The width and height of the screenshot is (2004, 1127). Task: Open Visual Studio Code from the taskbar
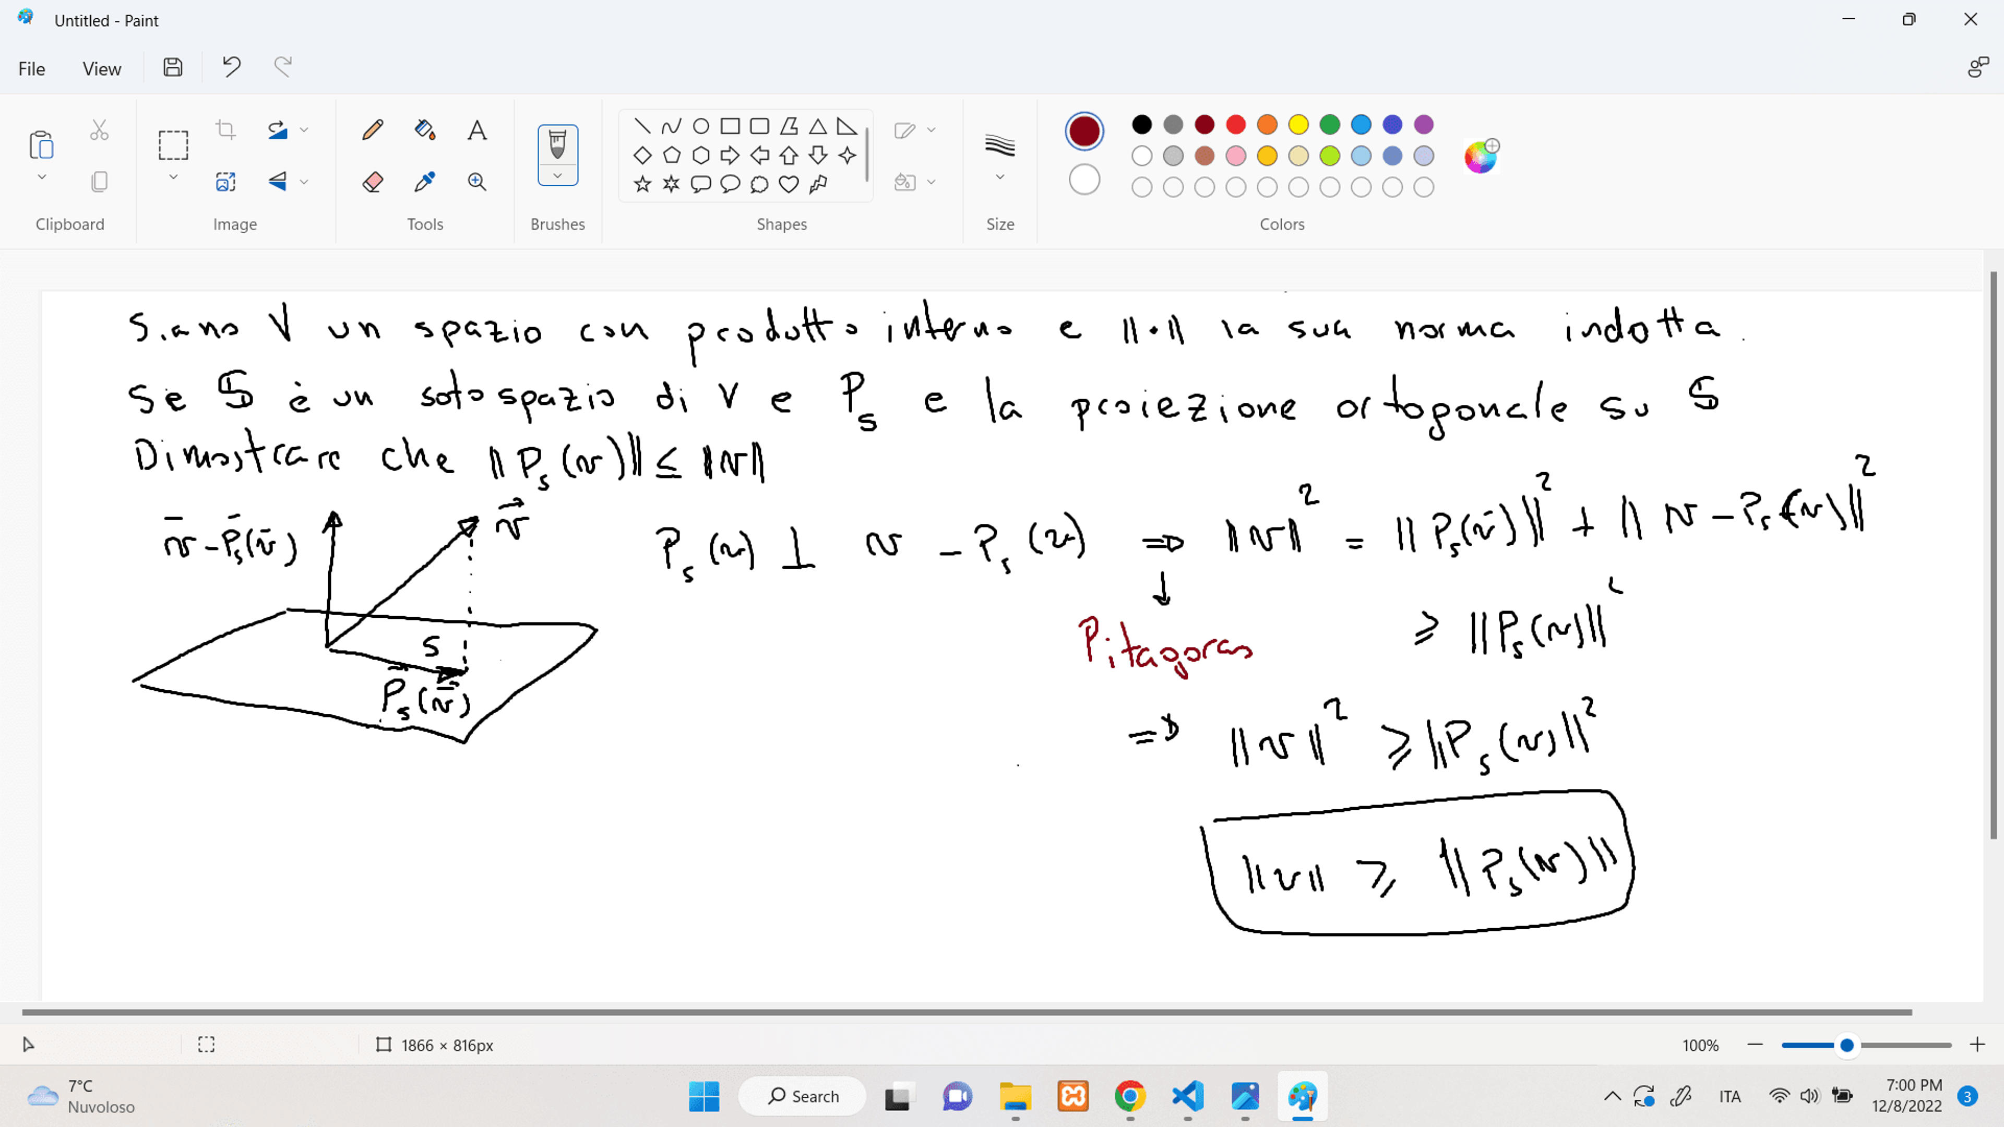click(x=1187, y=1096)
